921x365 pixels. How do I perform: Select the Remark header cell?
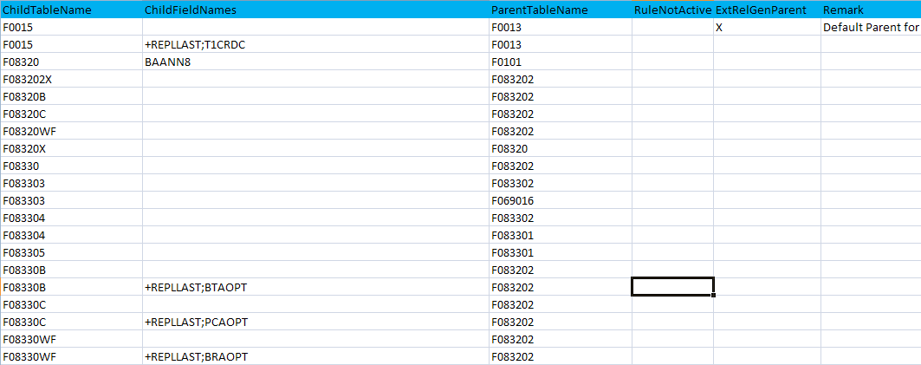tap(843, 10)
